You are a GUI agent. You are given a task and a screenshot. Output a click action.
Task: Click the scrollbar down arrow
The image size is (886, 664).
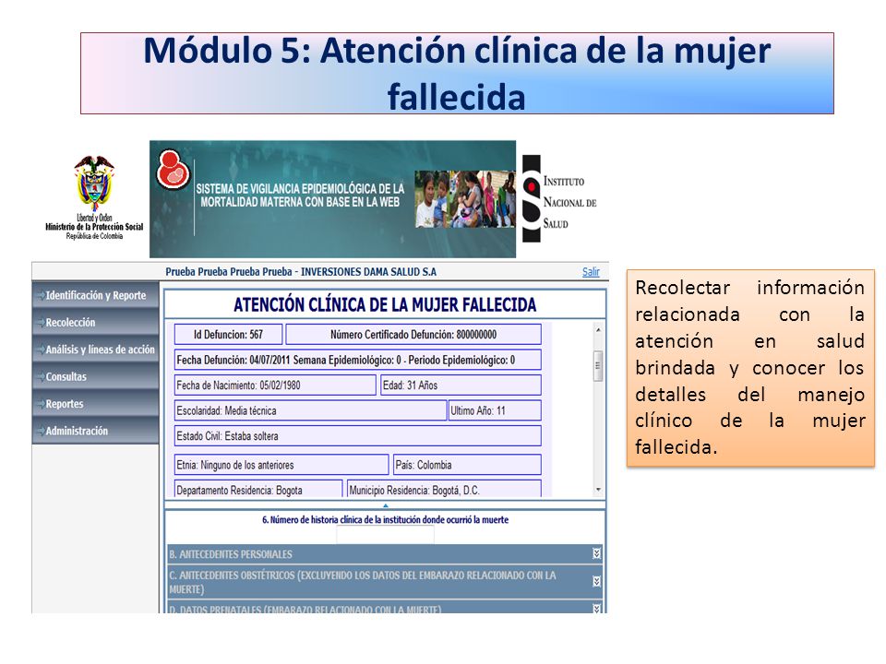tap(598, 490)
